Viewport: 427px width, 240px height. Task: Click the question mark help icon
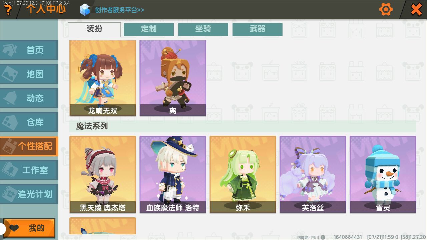(7, 10)
